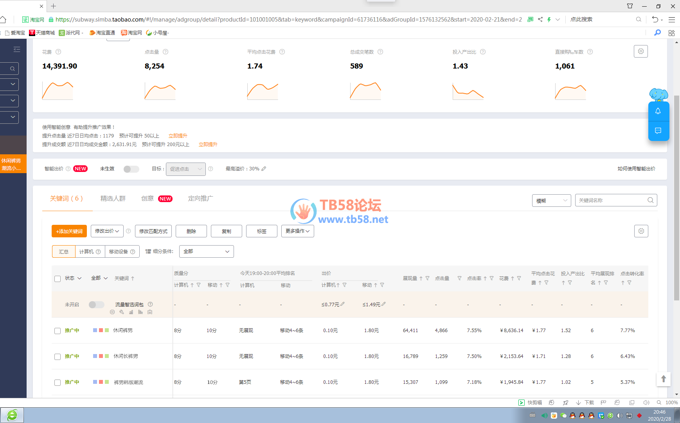Edit the ≤0.77元 computer bid pencil
680x423 pixels.
point(343,304)
